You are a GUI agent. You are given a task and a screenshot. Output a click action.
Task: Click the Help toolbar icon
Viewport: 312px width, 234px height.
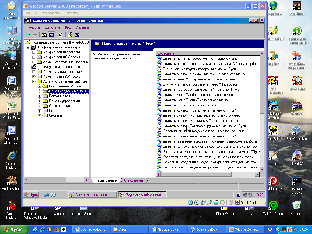pyautogui.click(x=70, y=35)
